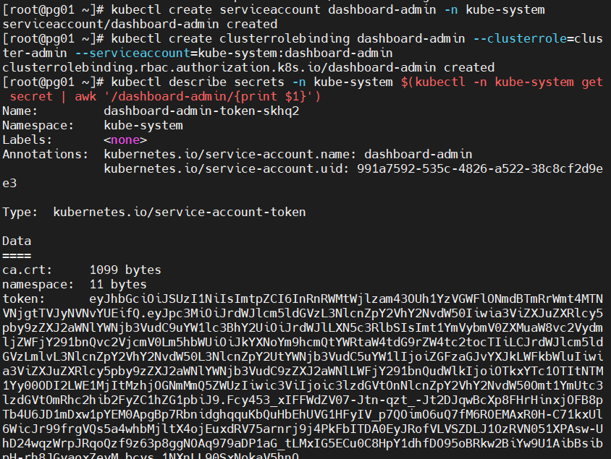This screenshot has height=459, width=611.
Task: Click 'kubectl create serviceaccount' command text
Action: click(x=216, y=9)
